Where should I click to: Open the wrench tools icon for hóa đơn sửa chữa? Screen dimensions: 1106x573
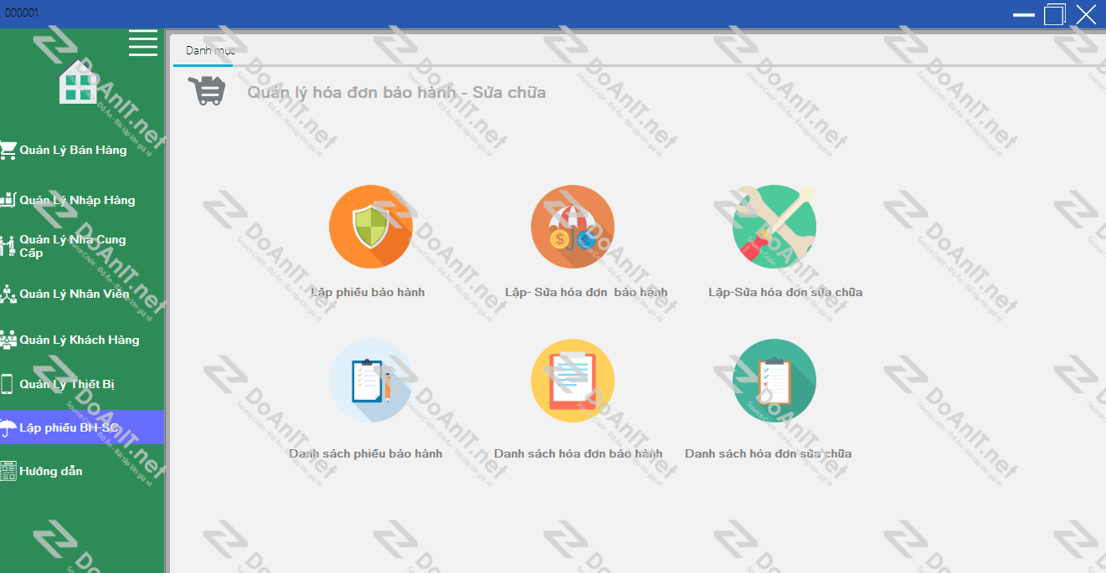pos(774,227)
